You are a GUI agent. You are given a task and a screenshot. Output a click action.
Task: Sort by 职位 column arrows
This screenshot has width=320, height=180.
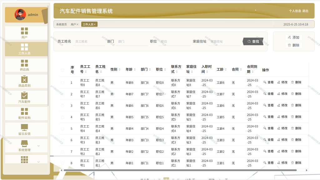tap(165, 69)
